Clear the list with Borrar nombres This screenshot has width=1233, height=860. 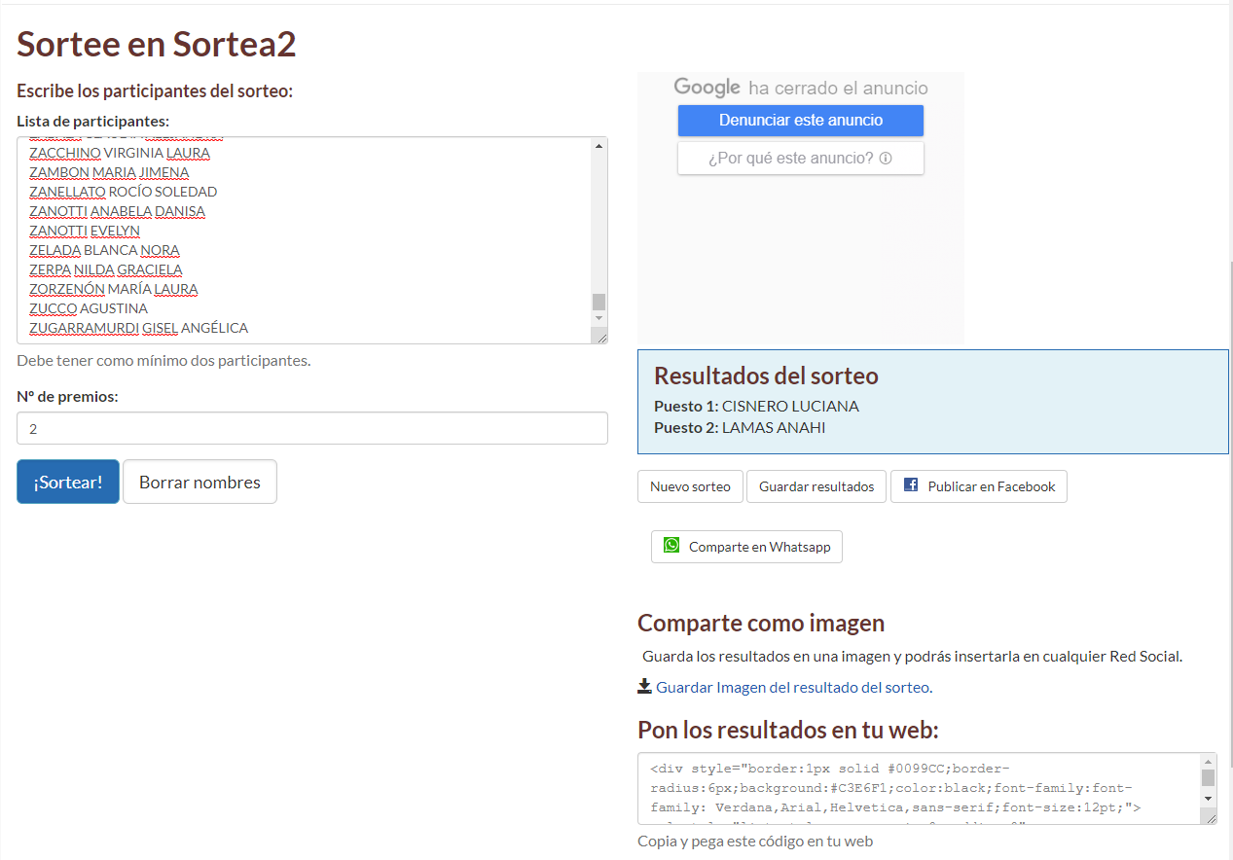click(x=199, y=482)
